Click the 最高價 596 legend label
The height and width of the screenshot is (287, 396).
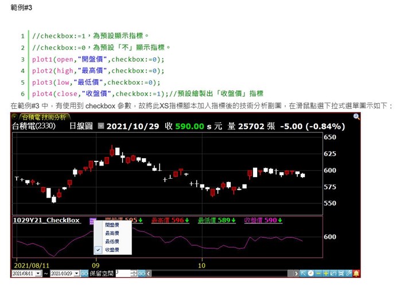170,220
